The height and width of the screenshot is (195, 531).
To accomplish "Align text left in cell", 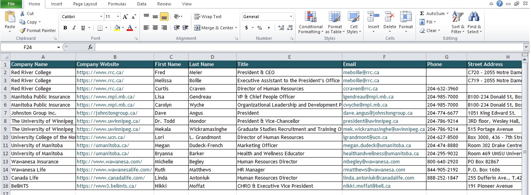I will 146,28.
